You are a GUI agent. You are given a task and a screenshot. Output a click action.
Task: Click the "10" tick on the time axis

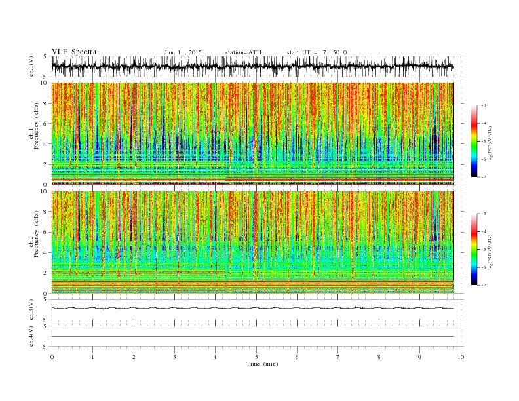461,357
